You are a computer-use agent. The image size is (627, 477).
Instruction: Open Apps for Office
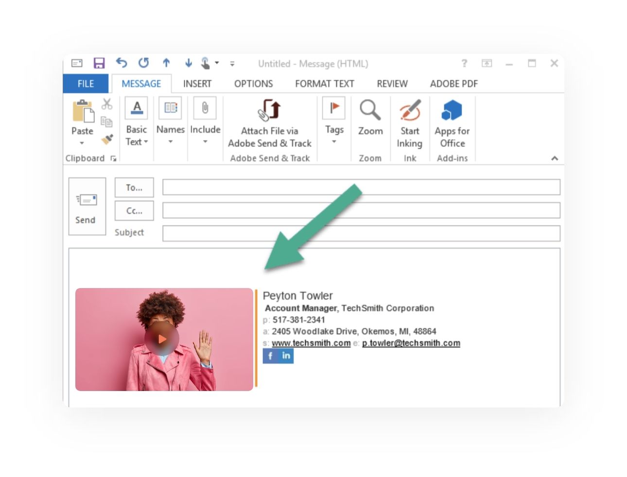[x=452, y=120]
